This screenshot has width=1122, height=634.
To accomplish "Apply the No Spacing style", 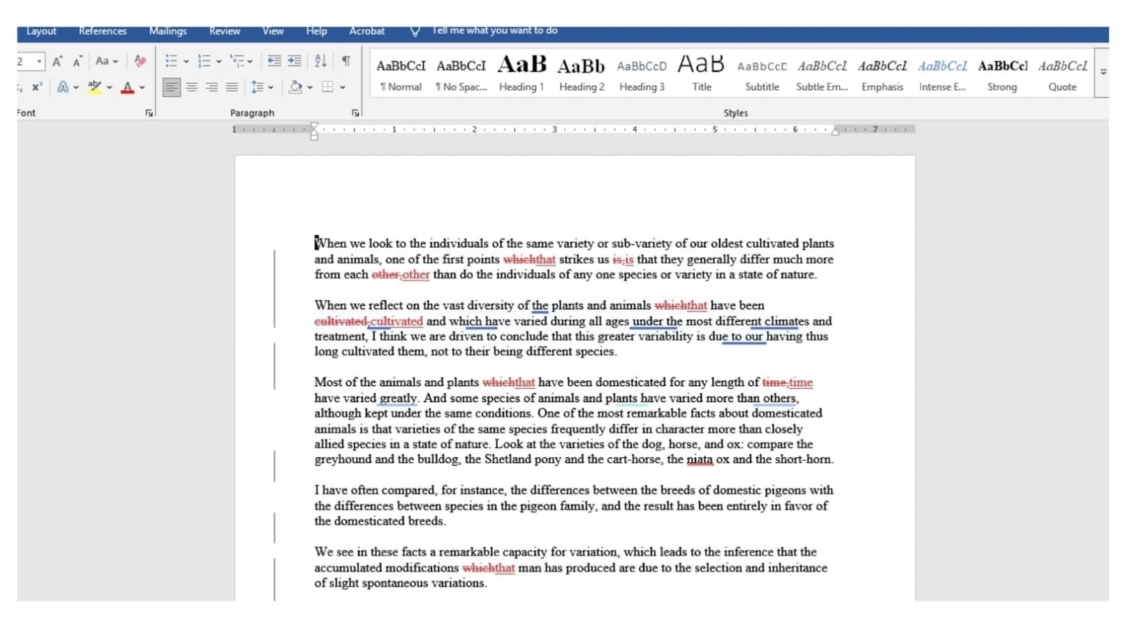I will click(x=461, y=74).
